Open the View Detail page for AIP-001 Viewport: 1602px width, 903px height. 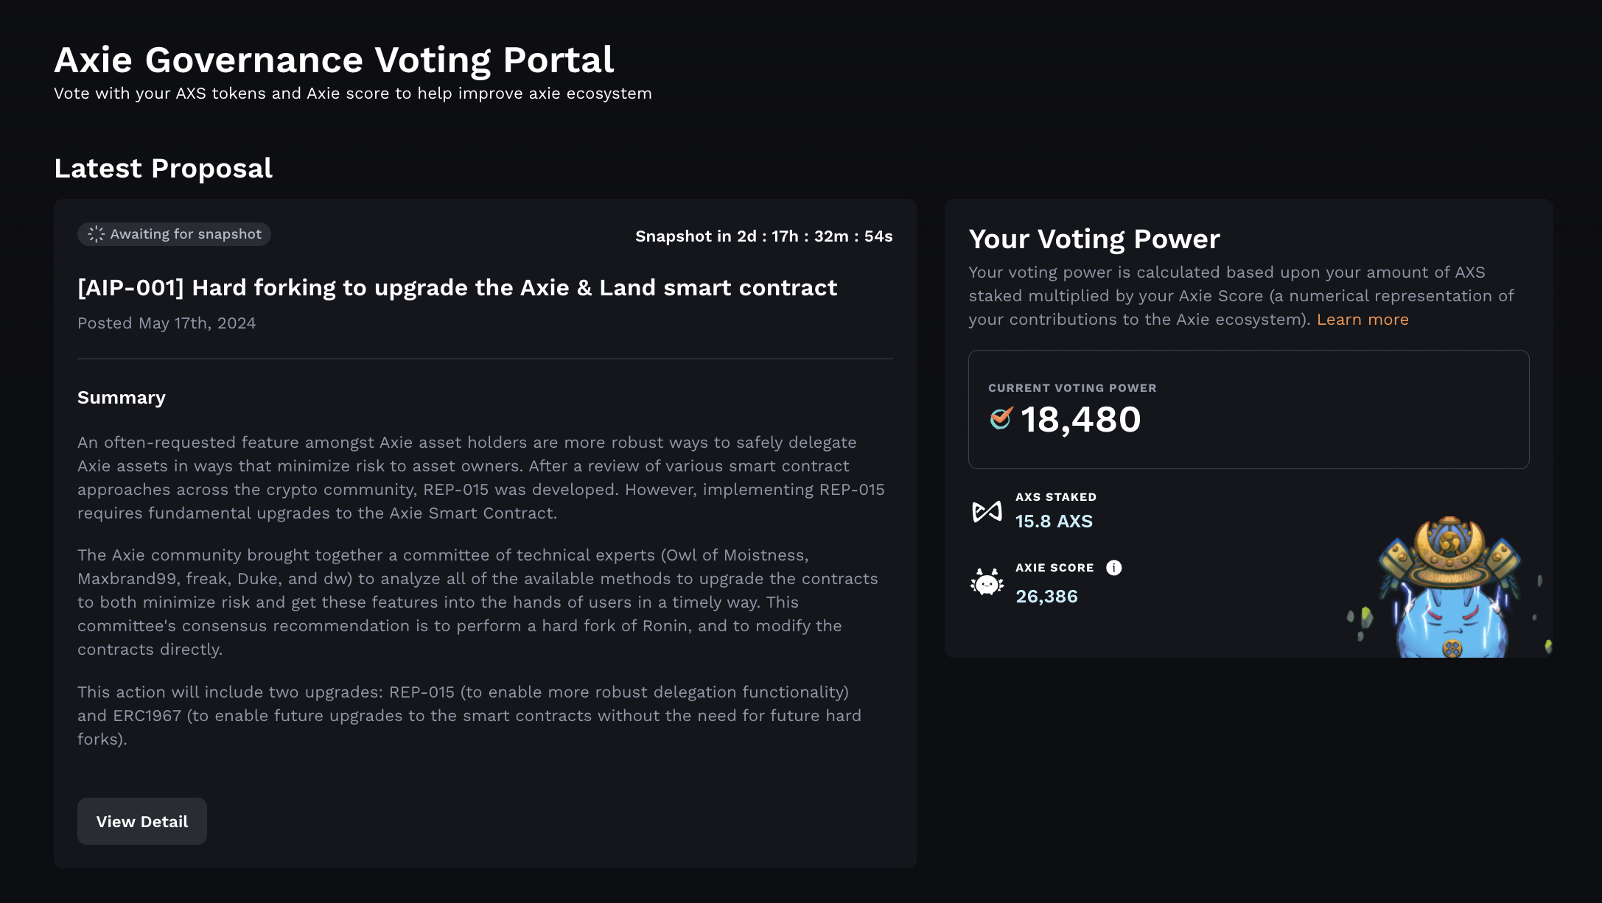pyautogui.click(x=141, y=821)
